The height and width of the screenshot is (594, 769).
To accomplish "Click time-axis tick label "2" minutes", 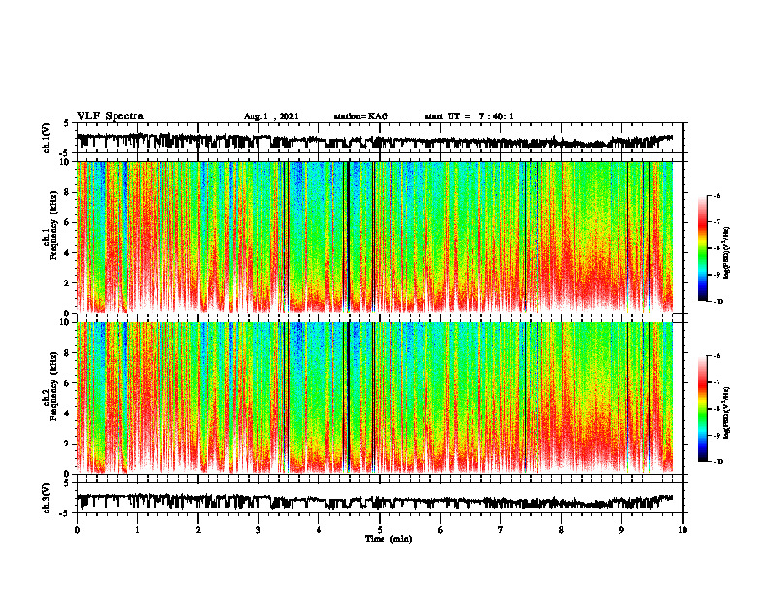I will point(198,530).
